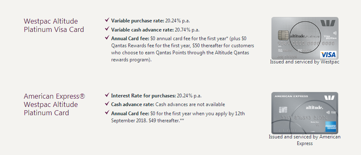Click checkmark beside Variable cash advance rate
The width and height of the screenshot is (361, 155).
[x=107, y=29]
